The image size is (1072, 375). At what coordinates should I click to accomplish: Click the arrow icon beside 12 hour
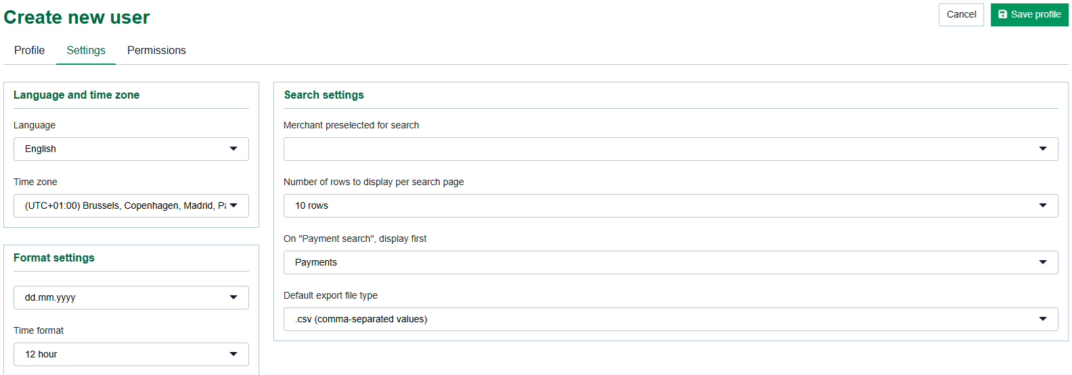[233, 354]
